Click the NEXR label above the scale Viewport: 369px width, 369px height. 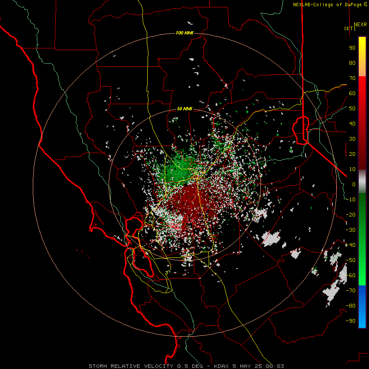click(x=360, y=25)
